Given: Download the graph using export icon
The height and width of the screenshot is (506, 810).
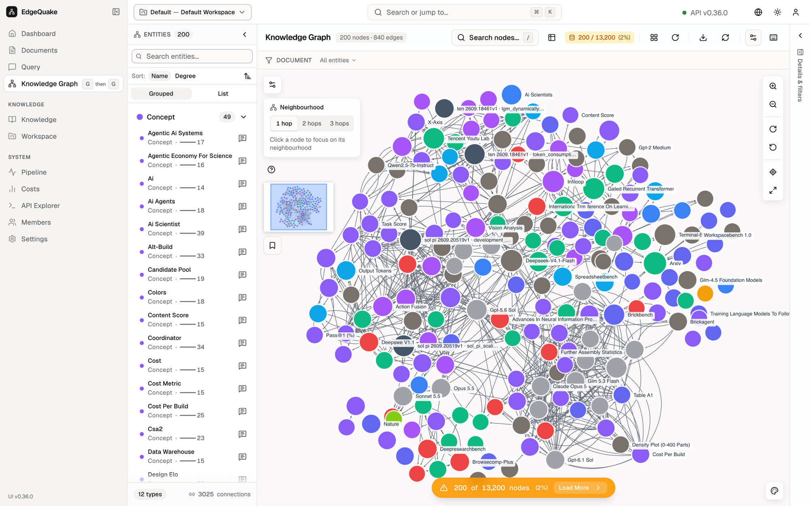Looking at the screenshot, I should click(703, 37).
